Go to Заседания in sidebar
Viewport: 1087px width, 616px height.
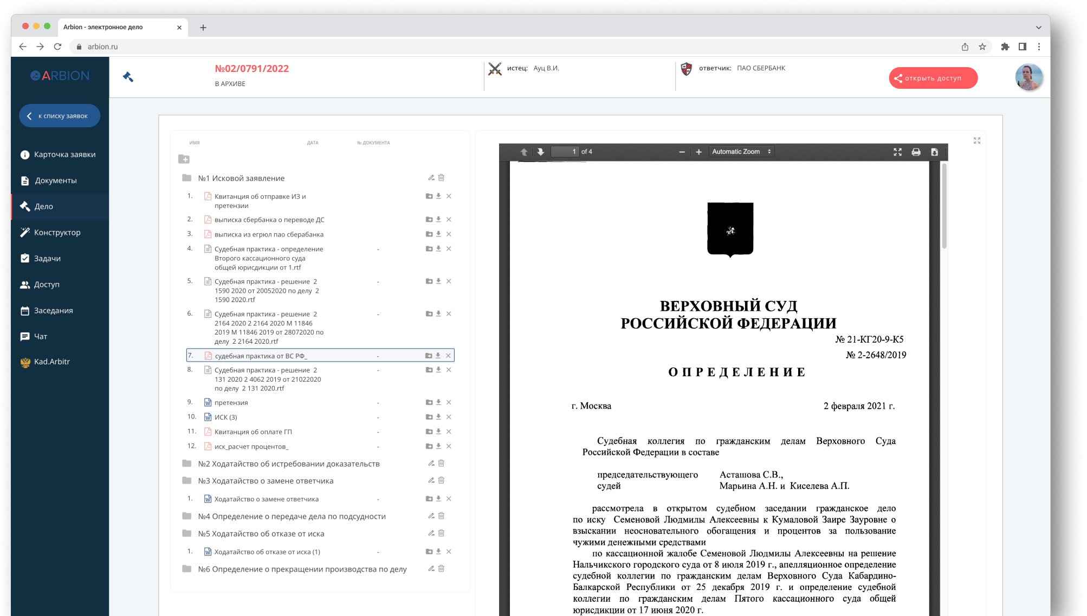point(53,310)
